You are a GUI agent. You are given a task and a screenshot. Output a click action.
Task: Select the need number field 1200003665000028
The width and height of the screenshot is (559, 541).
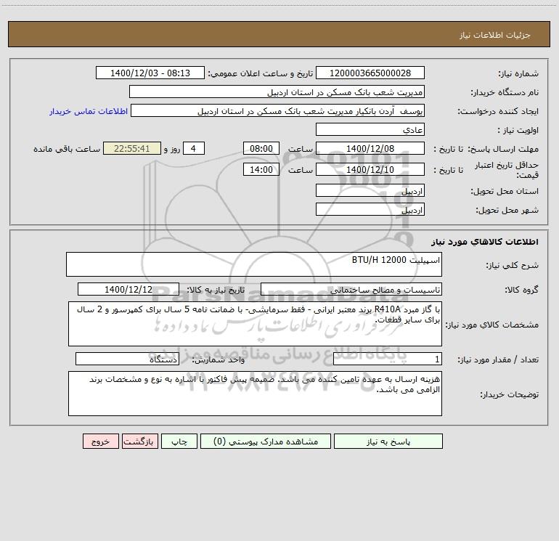pos(370,73)
